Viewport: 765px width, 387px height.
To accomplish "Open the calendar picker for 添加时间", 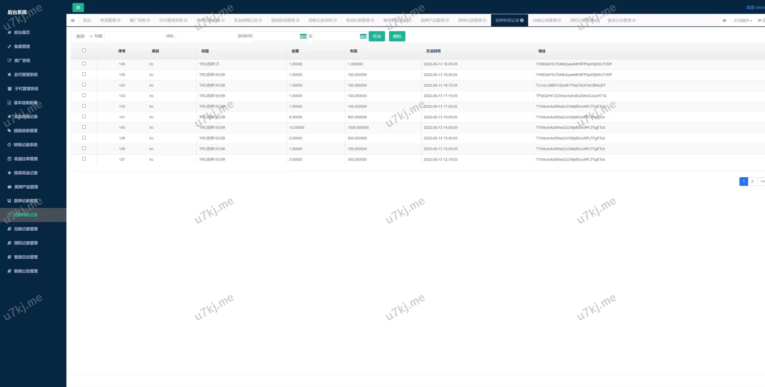I will click(303, 36).
